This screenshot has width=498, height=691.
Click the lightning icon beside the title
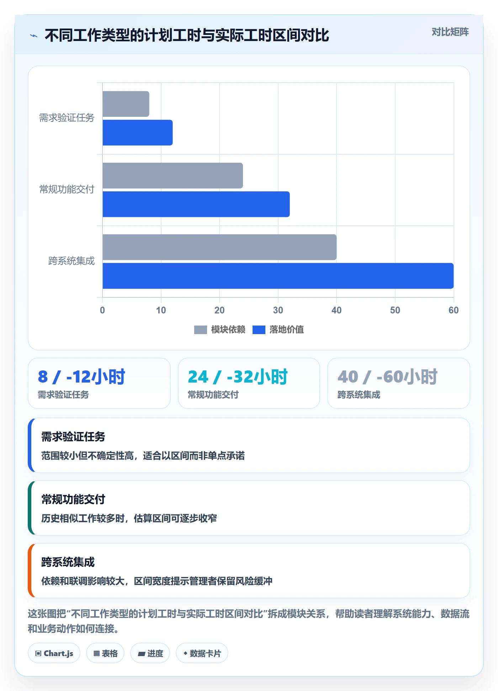34,36
